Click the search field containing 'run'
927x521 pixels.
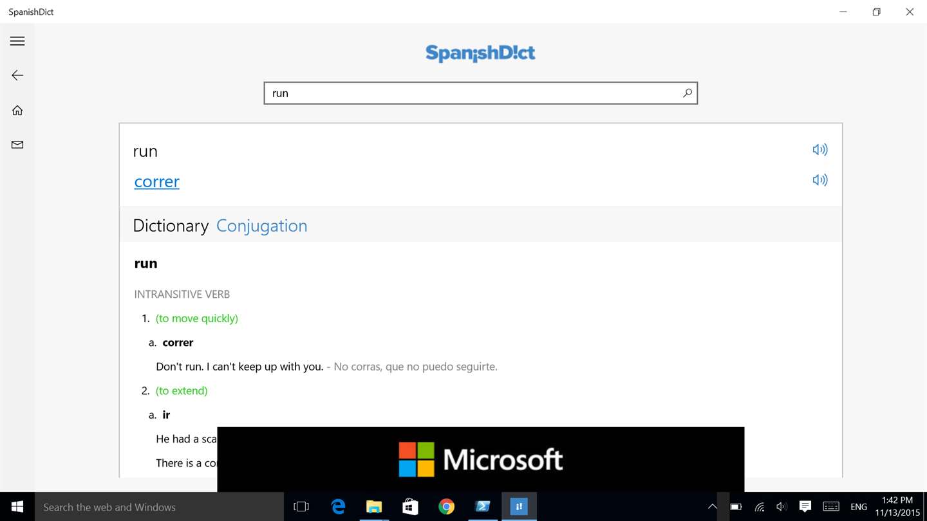coord(480,93)
